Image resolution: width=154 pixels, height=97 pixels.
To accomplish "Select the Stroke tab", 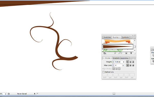I will pyautogui.click(x=108, y=58).
